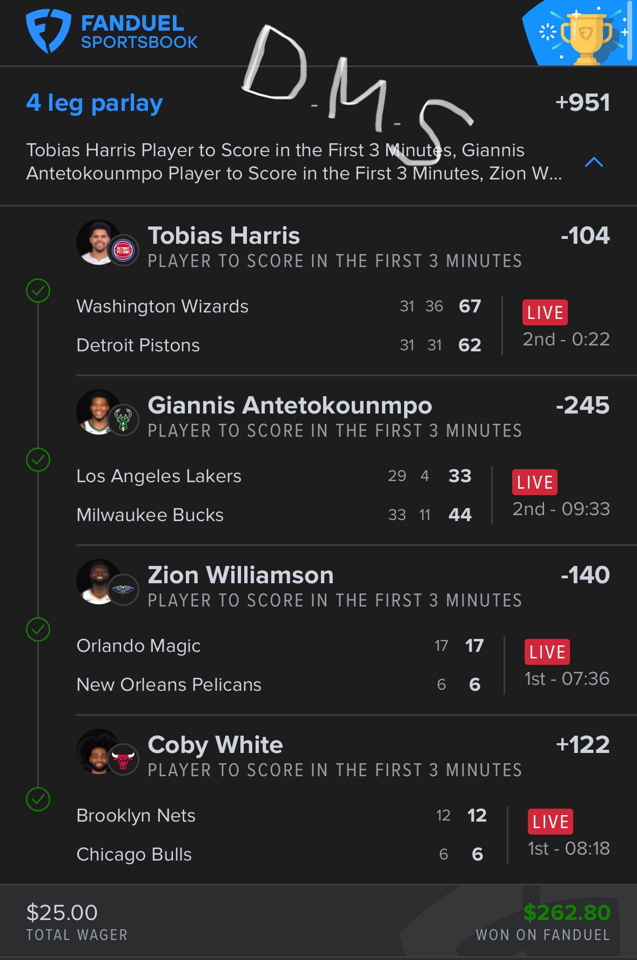Tap the Detroit Pistons team logo
This screenshot has height=960, width=637.
pos(124,251)
